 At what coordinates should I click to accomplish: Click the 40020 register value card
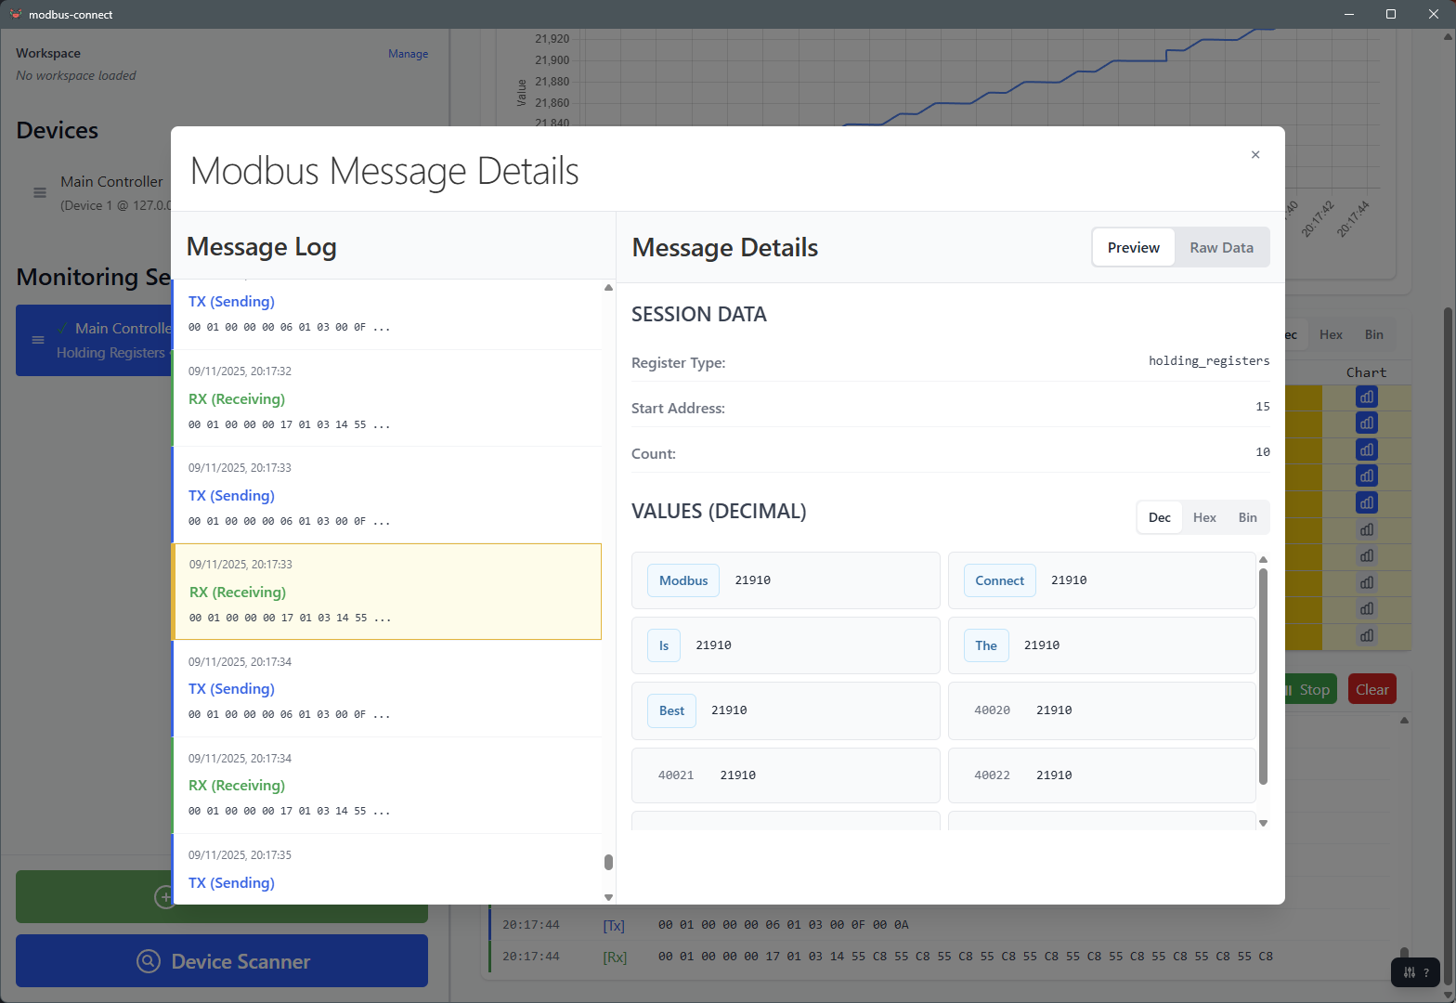coord(1102,710)
